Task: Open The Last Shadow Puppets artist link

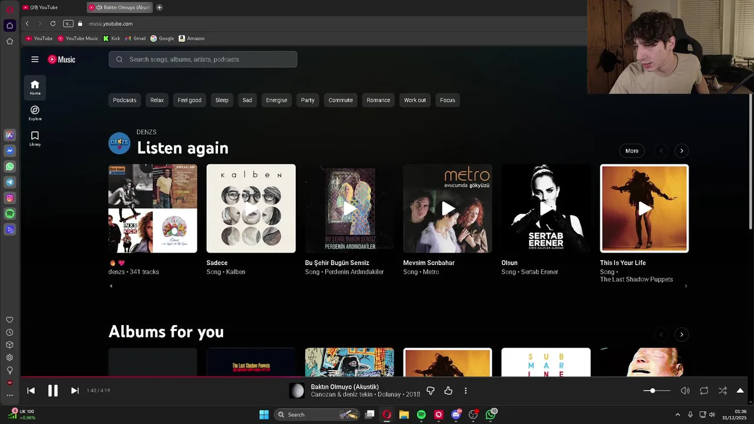Action: 636,279
